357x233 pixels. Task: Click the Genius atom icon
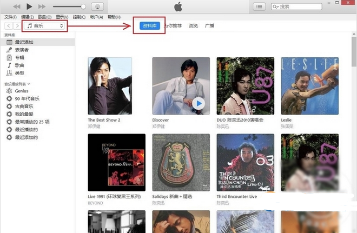click(9, 91)
